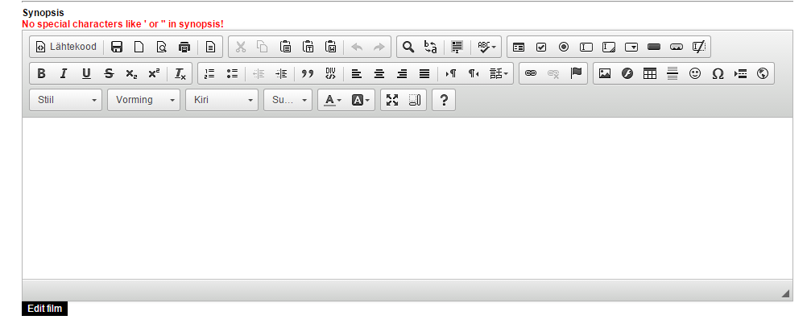
Task: Click the Copy icon
Action: click(263, 47)
